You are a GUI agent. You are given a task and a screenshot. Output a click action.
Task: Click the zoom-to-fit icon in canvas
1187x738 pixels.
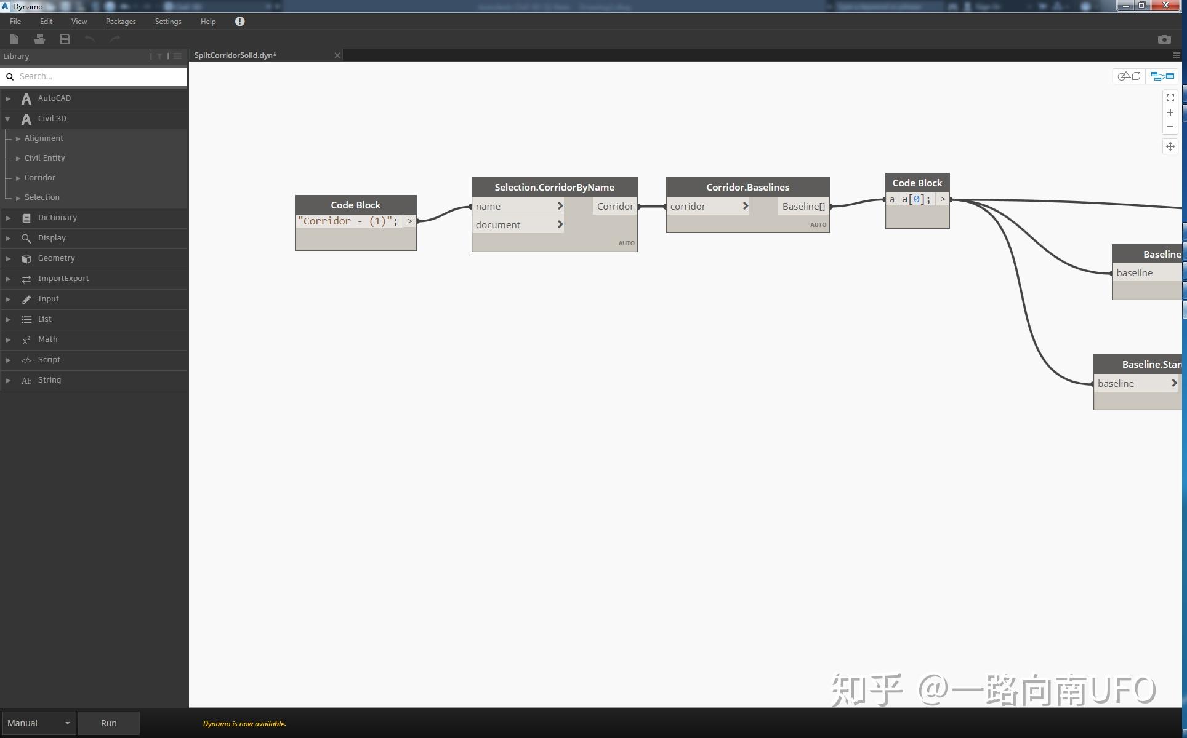(1170, 97)
